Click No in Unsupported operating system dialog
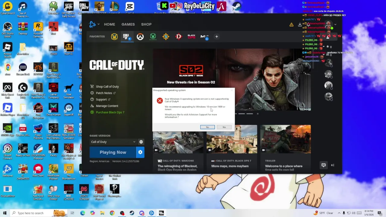Screen dimensions: 386x217 (224, 127)
